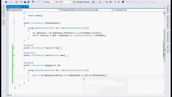The height and width of the screenshot is (97, 172).
Task: Click the 'return View();' line
Action: click(x=35, y=16)
